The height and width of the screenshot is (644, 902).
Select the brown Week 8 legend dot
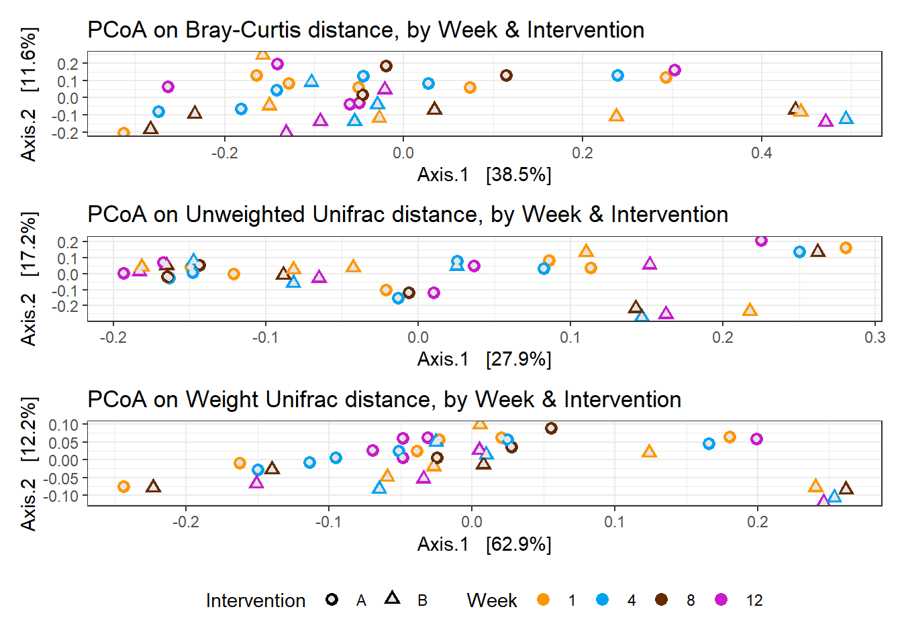[662, 600]
